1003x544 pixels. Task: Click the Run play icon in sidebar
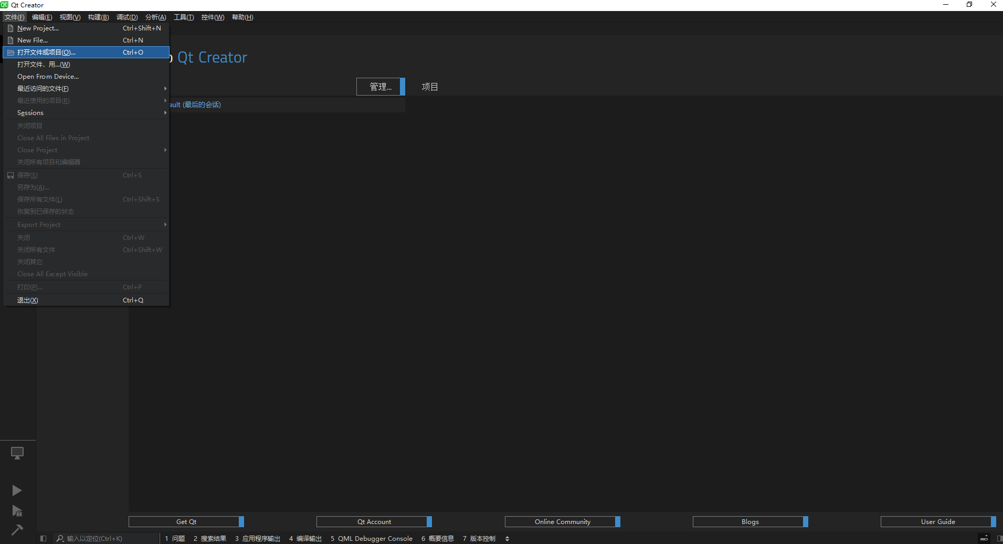pyautogui.click(x=17, y=490)
